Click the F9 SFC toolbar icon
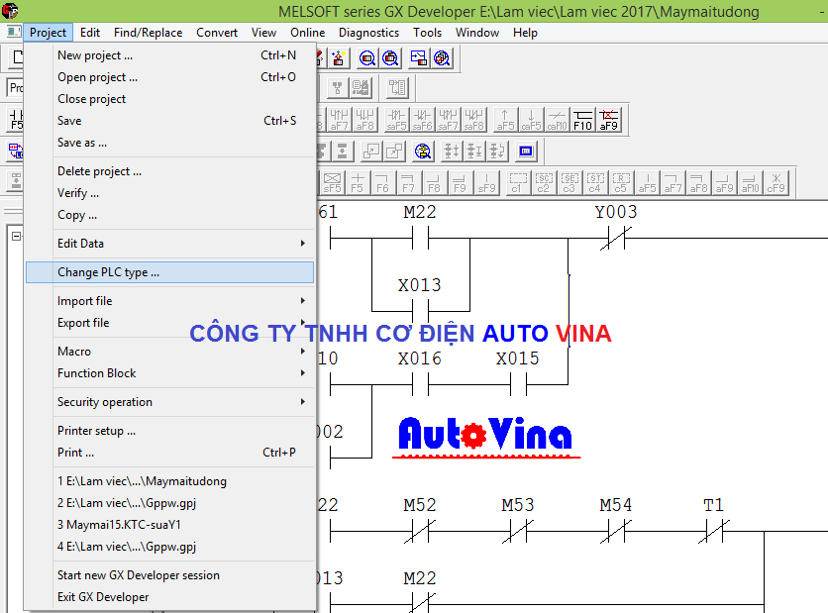The height and width of the screenshot is (613, 828). pos(460,183)
